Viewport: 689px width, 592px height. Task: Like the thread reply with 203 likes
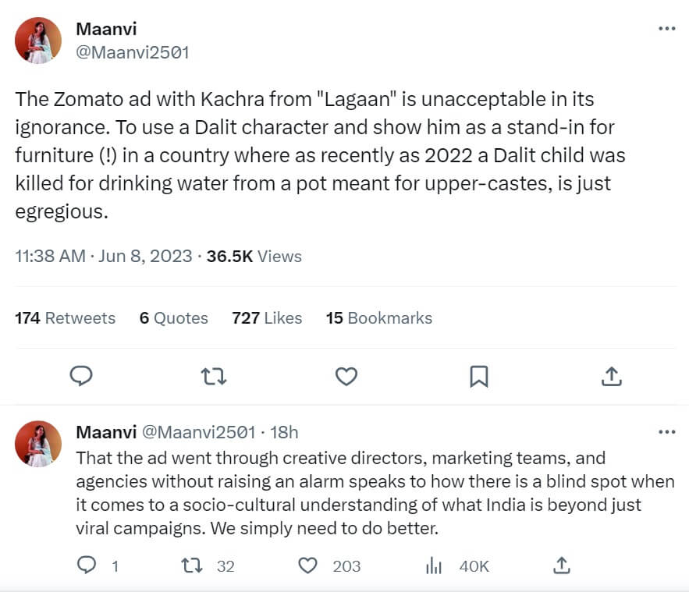tap(309, 565)
